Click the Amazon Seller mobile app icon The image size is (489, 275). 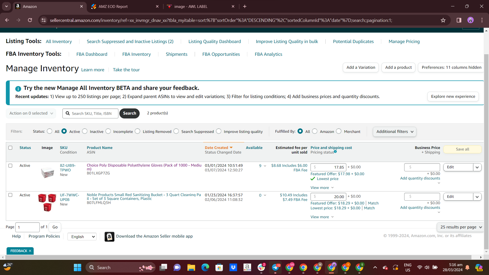click(109, 237)
